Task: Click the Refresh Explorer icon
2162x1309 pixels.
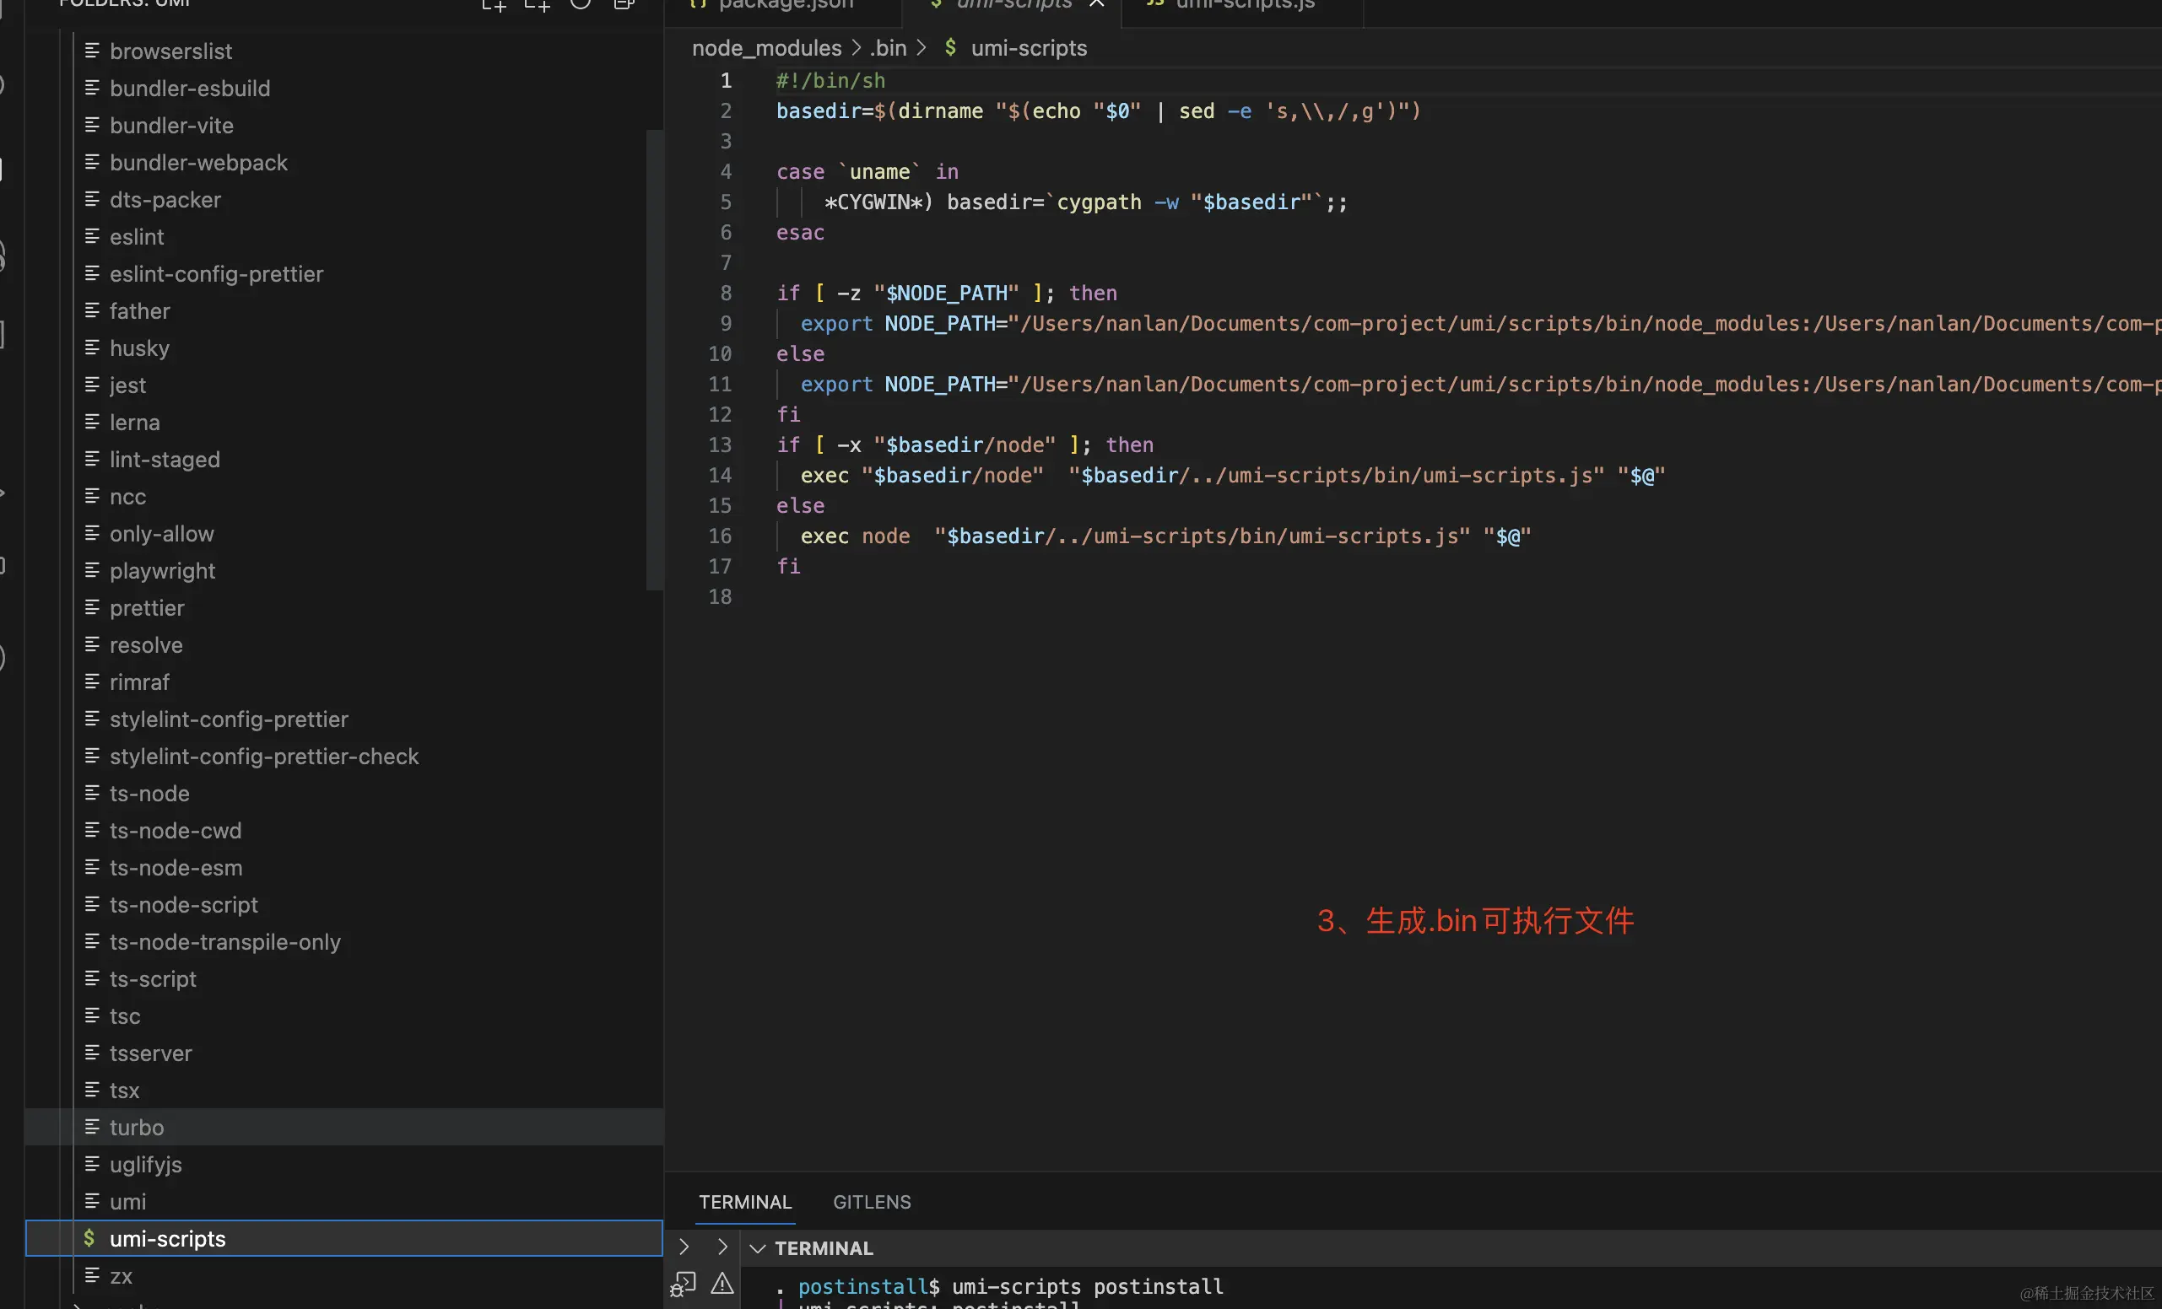Action: pyautogui.click(x=580, y=3)
